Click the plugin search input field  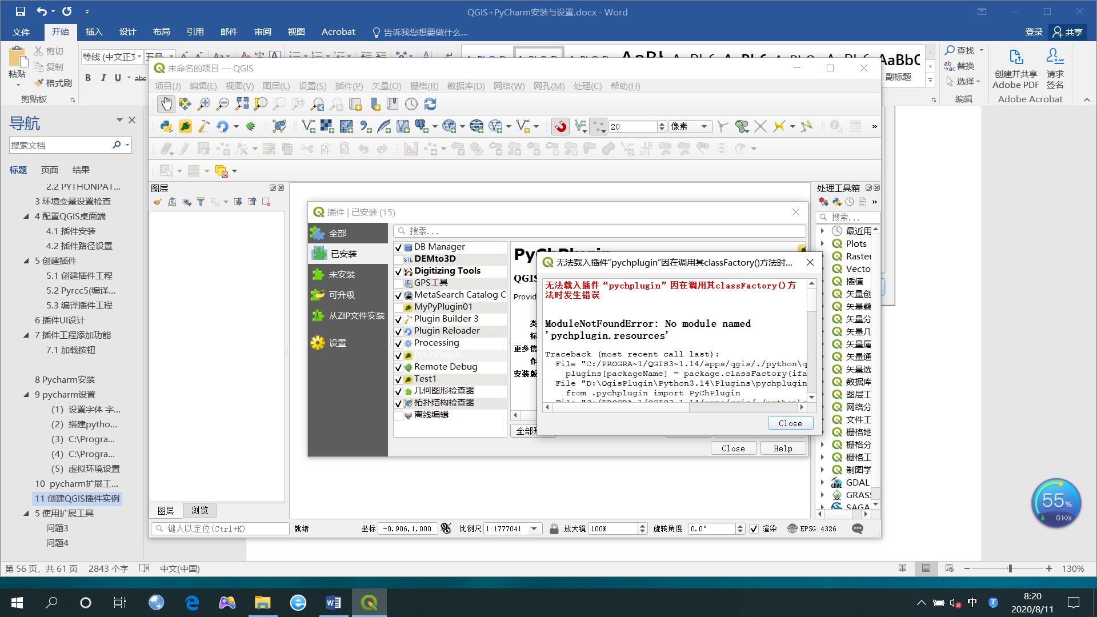(599, 231)
